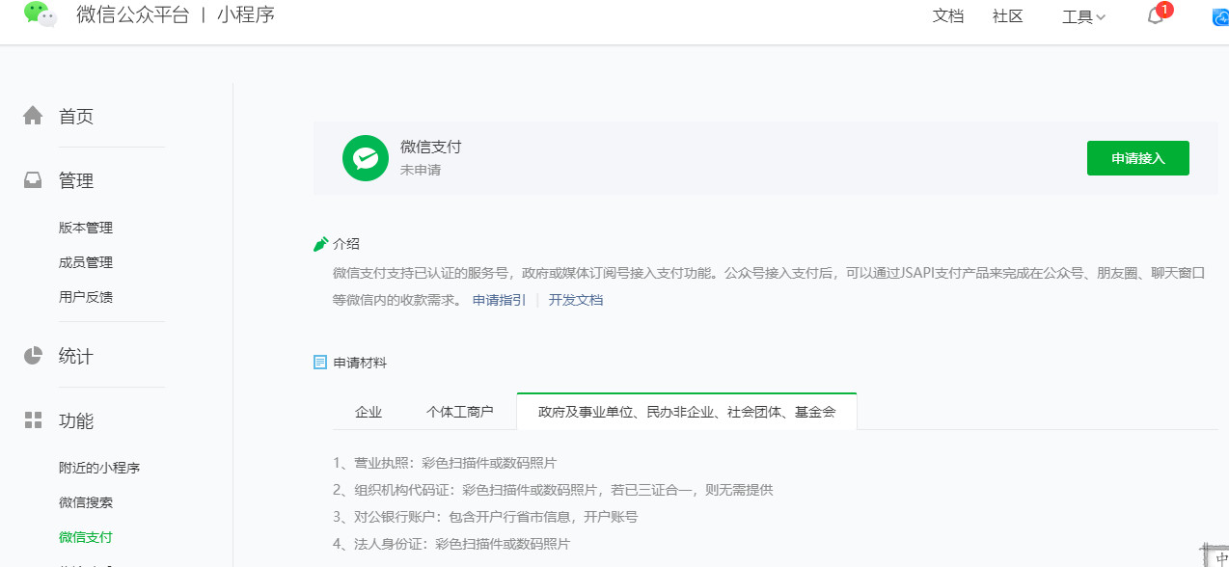1229x567 pixels.
Task: Click the 介绍 section heading
Action: pos(346,244)
